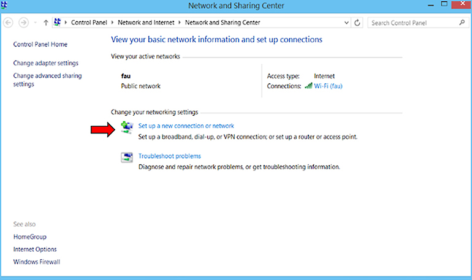Click the window icon in the title bar
This screenshot has width=472, height=280.
[6, 6]
